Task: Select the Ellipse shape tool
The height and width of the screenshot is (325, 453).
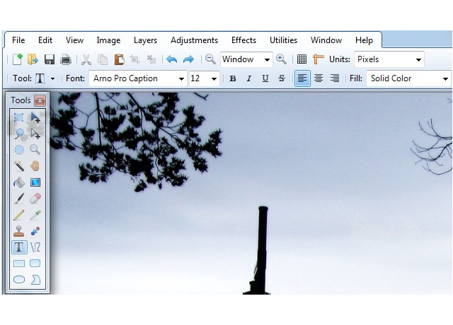Action: tap(19, 280)
